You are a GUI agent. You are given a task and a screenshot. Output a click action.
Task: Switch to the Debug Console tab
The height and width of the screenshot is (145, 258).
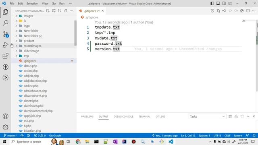[x=123, y=116]
